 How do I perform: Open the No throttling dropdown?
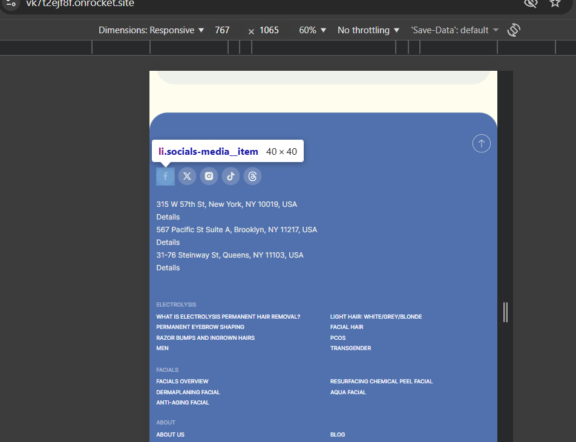click(368, 30)
